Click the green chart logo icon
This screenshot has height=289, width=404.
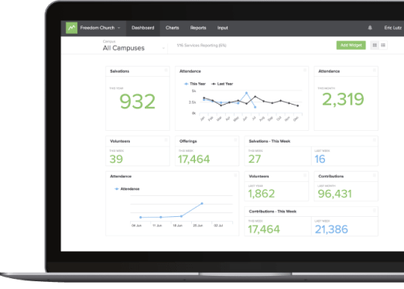(x=71, y=28)
